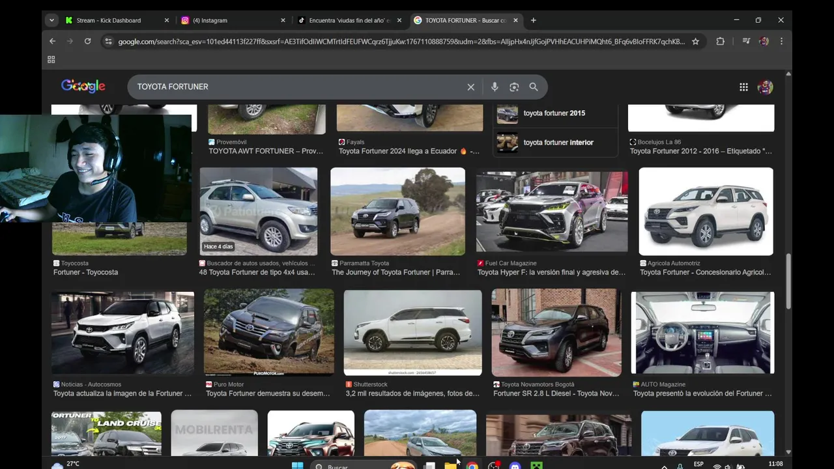Screen dimensions: 834x469
Task: Open the Fuel Car Magazine Hyper F thumbnail
Action: point(552,212)
